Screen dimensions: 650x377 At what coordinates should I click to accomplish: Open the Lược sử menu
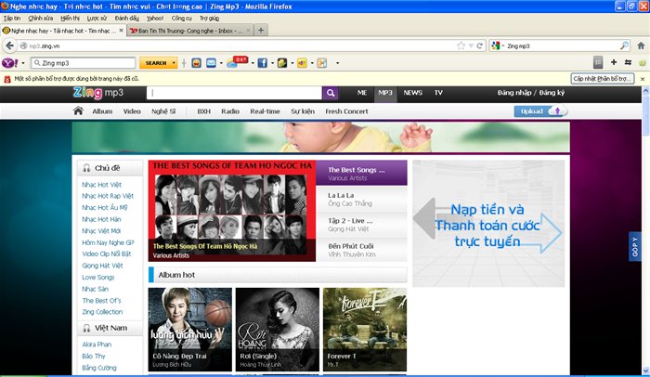[97, 19]
